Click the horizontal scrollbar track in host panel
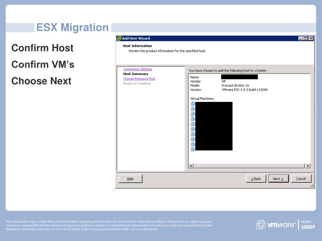Image resolution: width=322 pixels, height=241 pixels. pos(249,166)
